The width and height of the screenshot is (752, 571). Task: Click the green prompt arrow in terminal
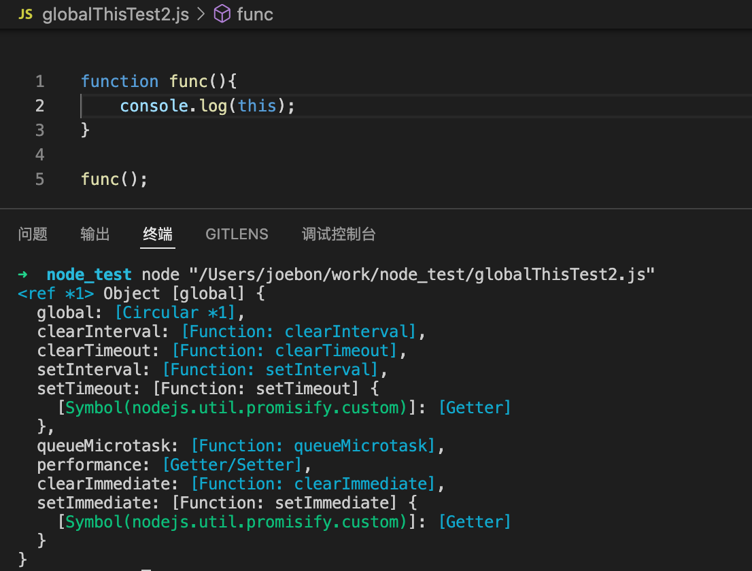(22, 274)
